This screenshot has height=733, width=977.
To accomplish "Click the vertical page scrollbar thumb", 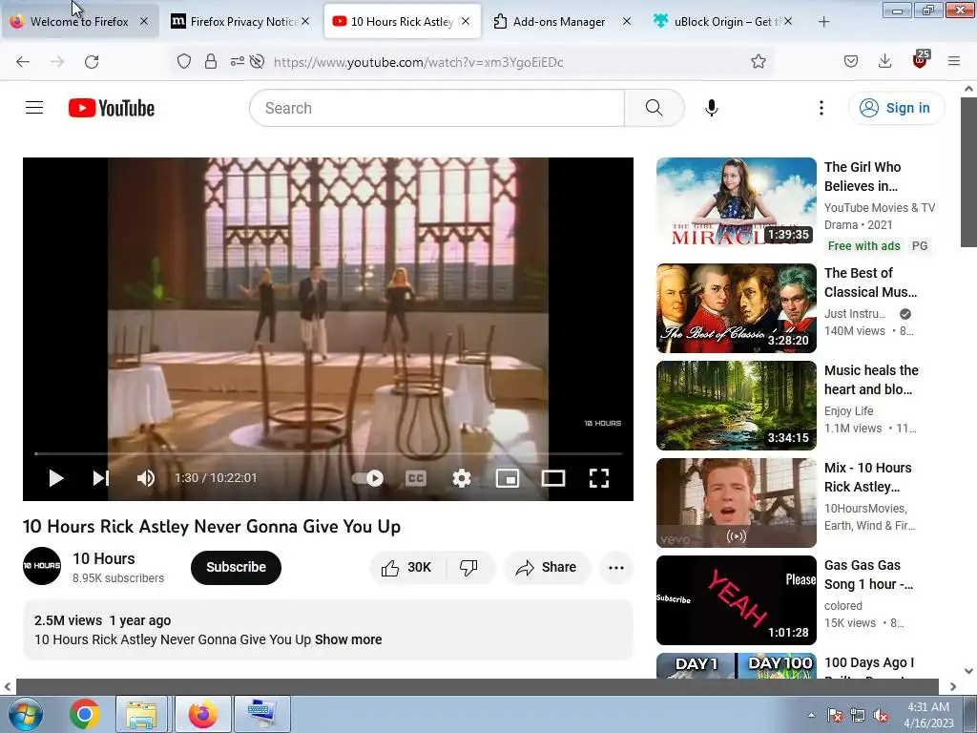I will click(968, 172).
